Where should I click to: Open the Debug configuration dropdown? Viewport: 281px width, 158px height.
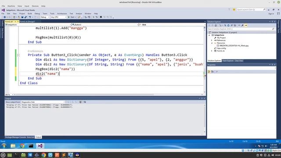coord(45,17)
